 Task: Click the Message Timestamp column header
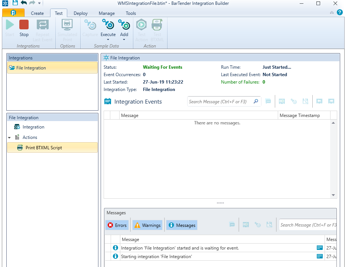click(304, 115)
